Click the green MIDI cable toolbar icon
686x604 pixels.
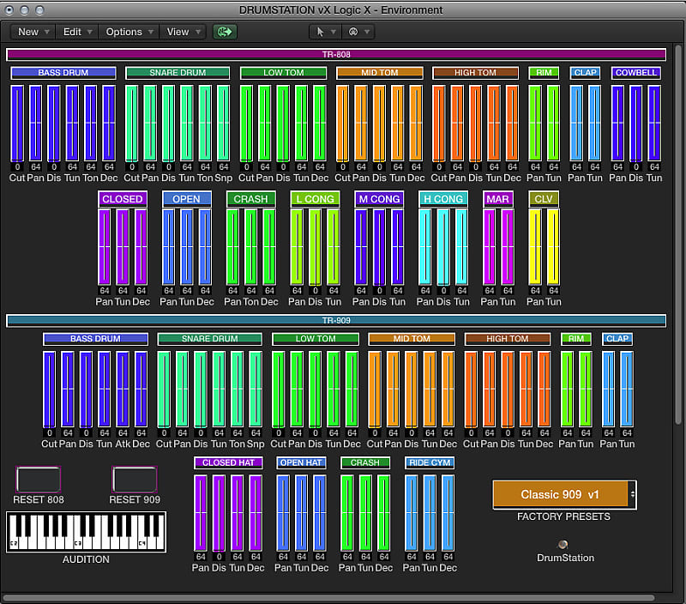[224, 31]
